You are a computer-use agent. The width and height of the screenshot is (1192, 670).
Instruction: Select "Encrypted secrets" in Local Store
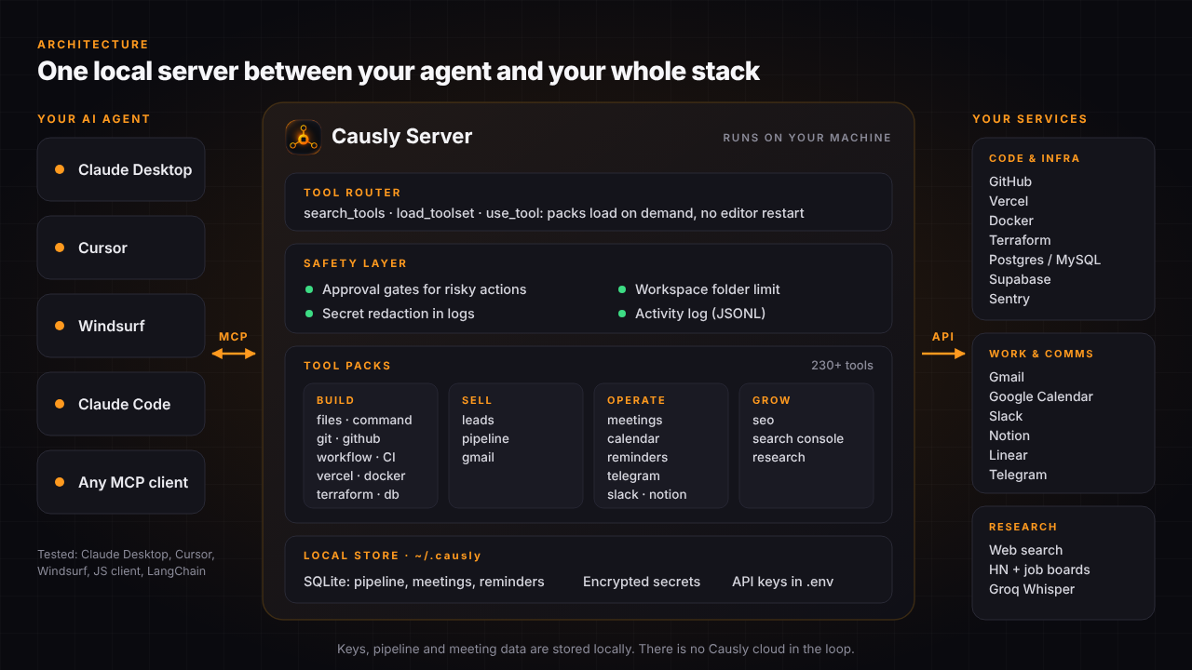642,582
